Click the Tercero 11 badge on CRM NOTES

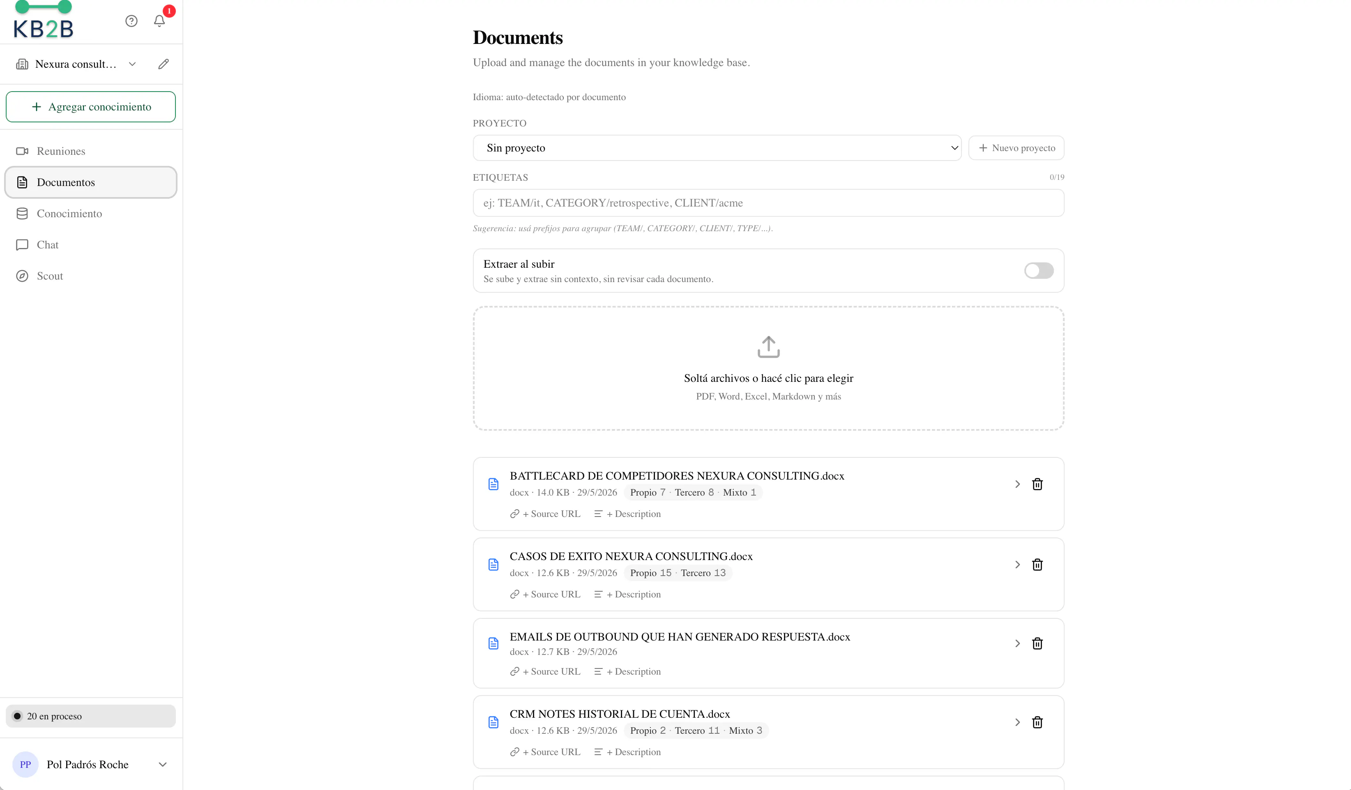tap(697, 730)
